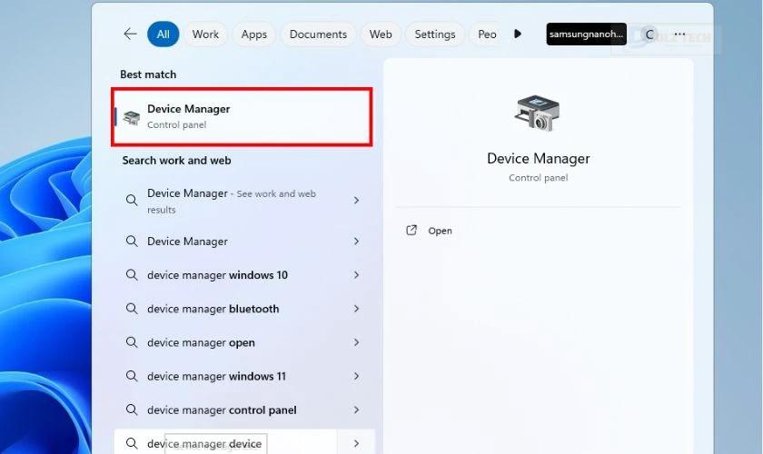Click Device Manager see work and web results
This screenshot has height=454, width=763.
232,201
